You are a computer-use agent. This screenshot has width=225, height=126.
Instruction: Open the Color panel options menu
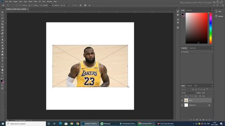[212, 10]
